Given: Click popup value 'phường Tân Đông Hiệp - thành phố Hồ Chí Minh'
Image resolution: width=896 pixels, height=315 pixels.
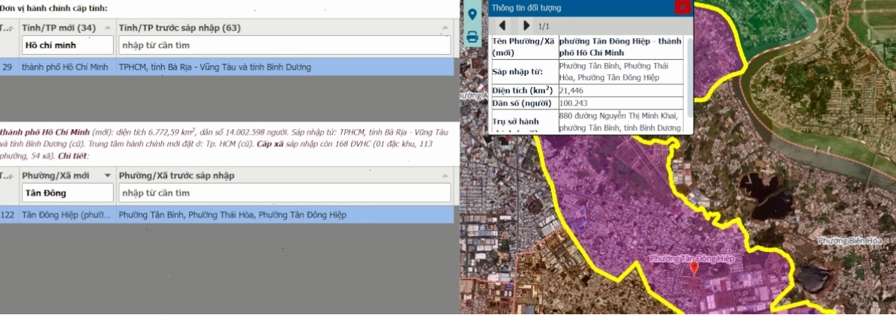Looking at the screenshot, I should pyautogui.click(x=619, y=47).
